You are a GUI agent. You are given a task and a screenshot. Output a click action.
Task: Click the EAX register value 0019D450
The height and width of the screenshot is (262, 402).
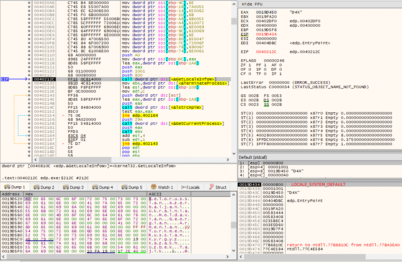266,12
